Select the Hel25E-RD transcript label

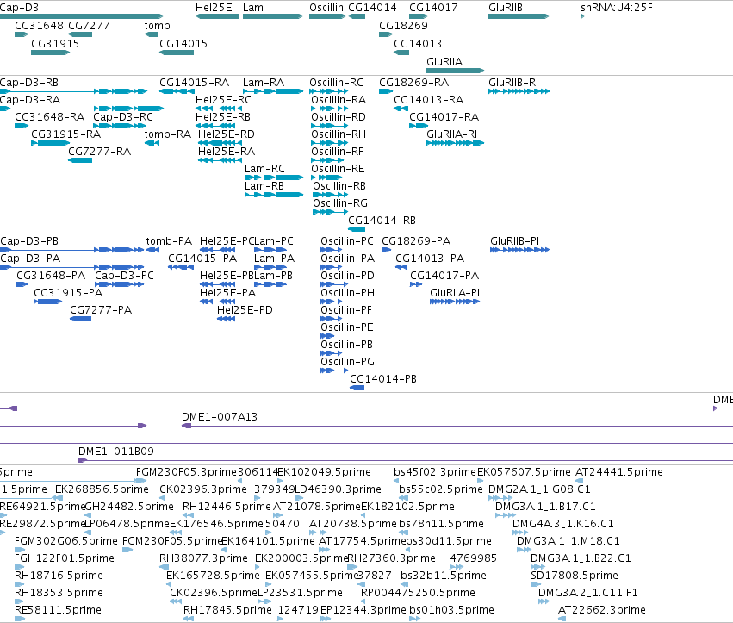pos(227,134)
